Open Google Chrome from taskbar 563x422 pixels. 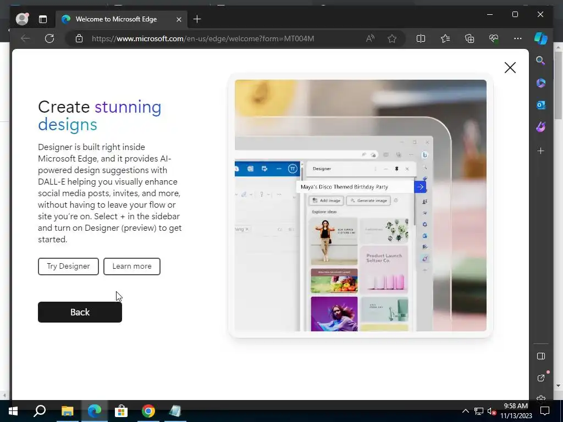[148, 411]
